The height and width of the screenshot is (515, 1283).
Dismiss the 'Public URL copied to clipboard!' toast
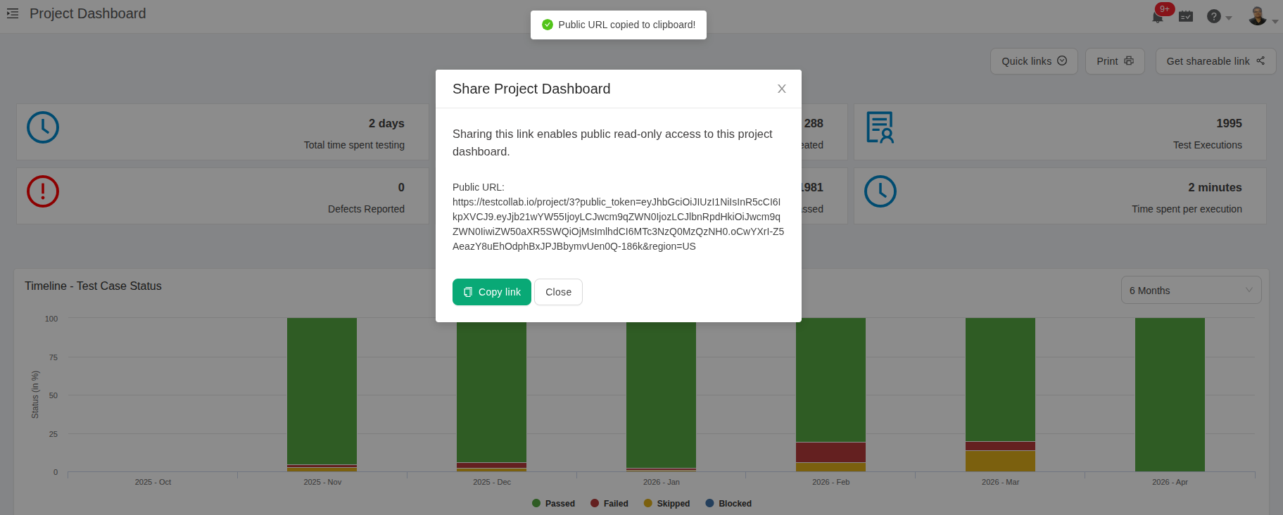tap(619, 25)
